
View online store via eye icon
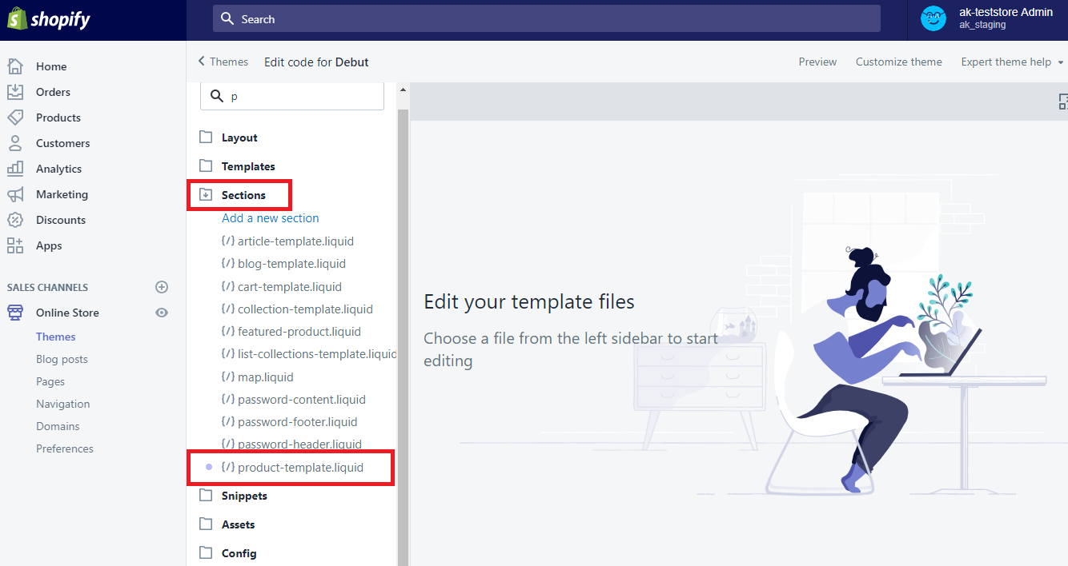(x=162, y=313)
